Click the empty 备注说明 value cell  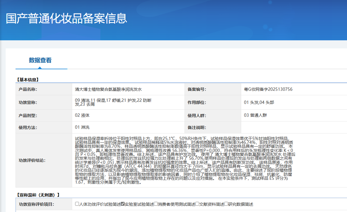[x=294, y=127]
